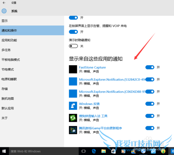Click the 搜索 Web 和 Windows search box
This screenshot has width=174, height=155.
click(44, 151)
